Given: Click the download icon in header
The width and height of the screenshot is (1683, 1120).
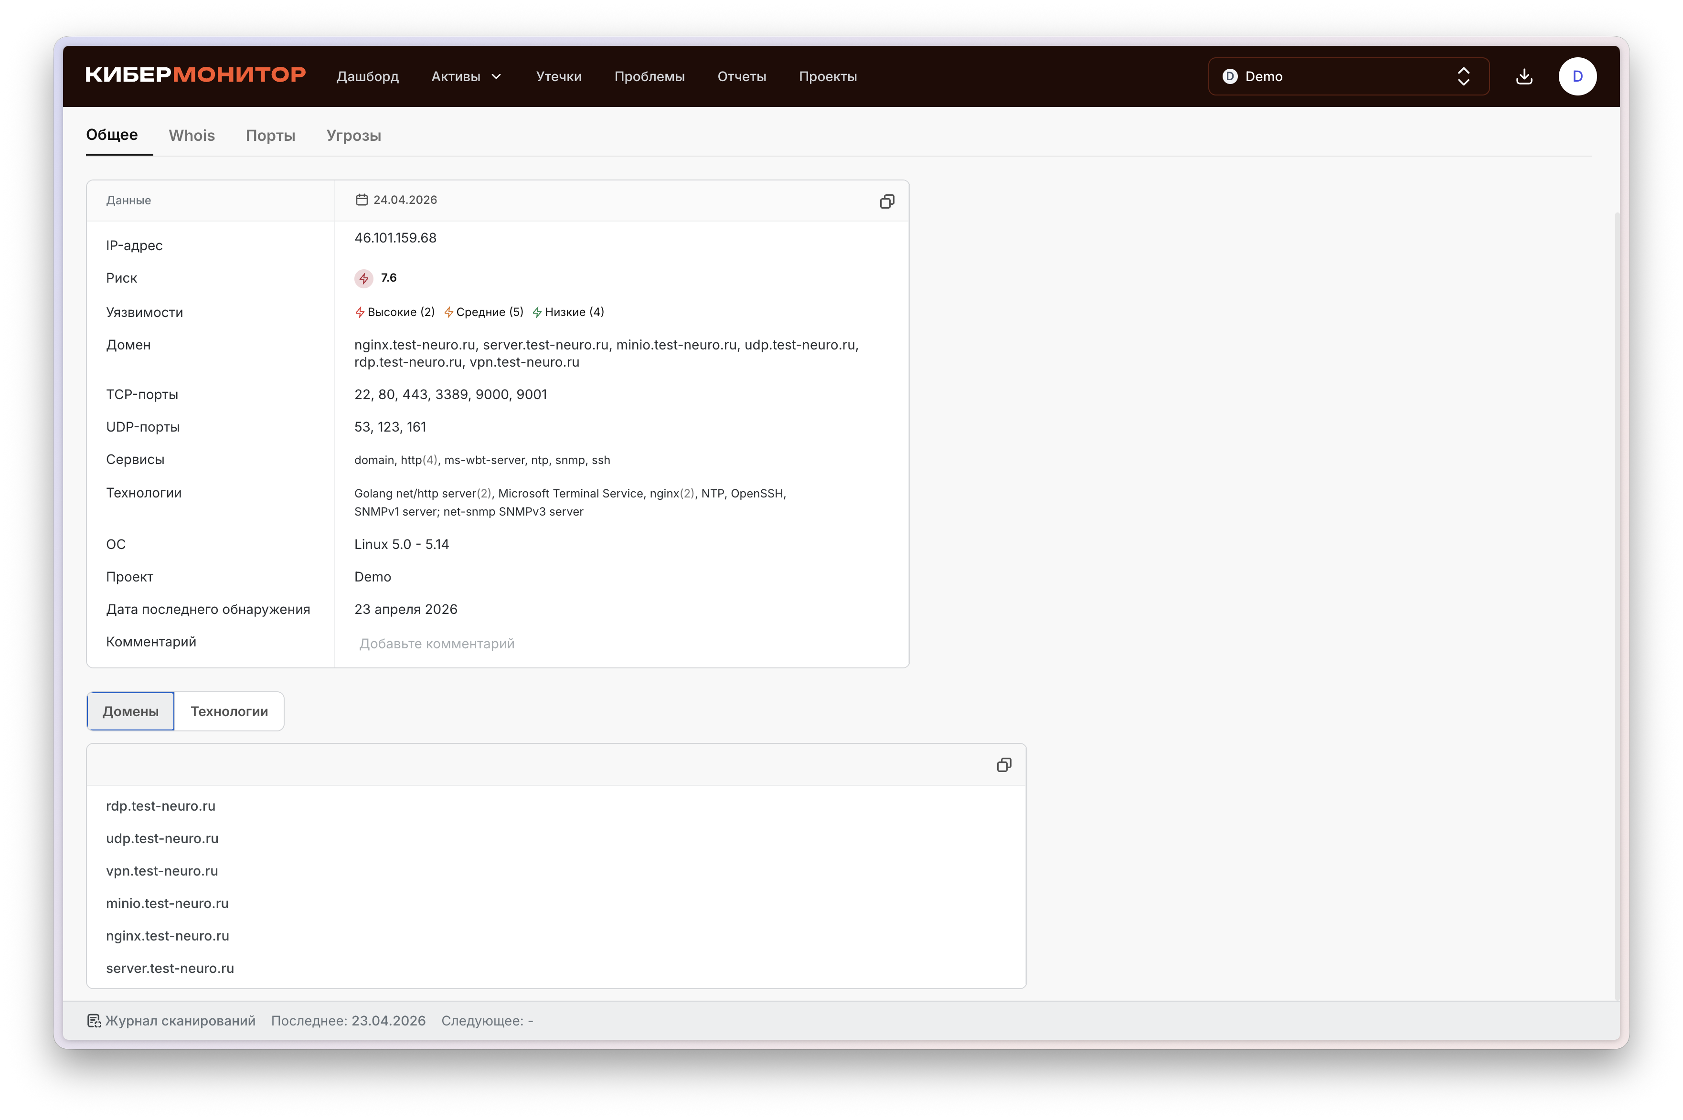Looking at the screenshot, I should [1523, 76].
